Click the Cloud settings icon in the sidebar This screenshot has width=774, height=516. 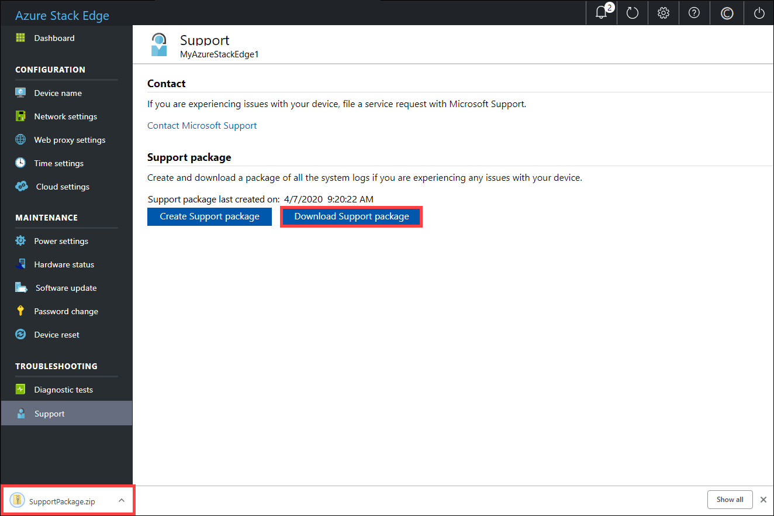tap(22, 186)
